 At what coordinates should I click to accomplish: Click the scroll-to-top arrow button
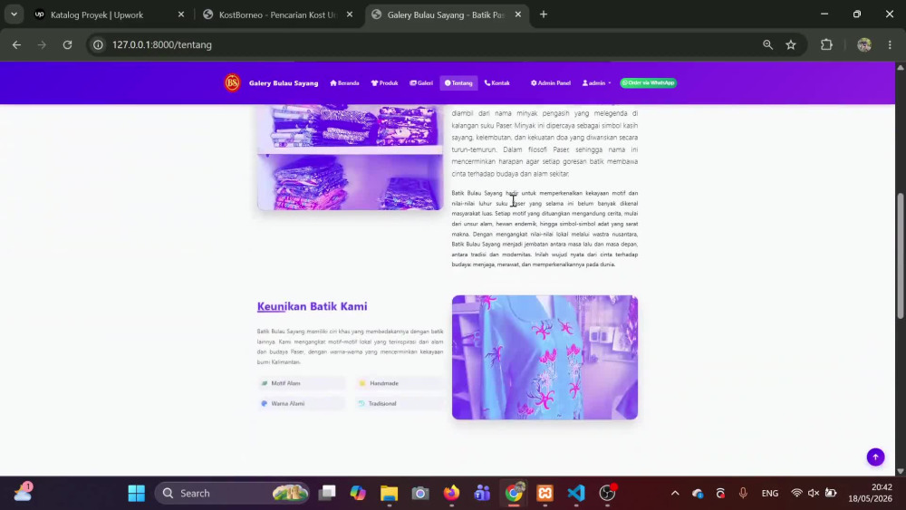(x=875, y=457)
